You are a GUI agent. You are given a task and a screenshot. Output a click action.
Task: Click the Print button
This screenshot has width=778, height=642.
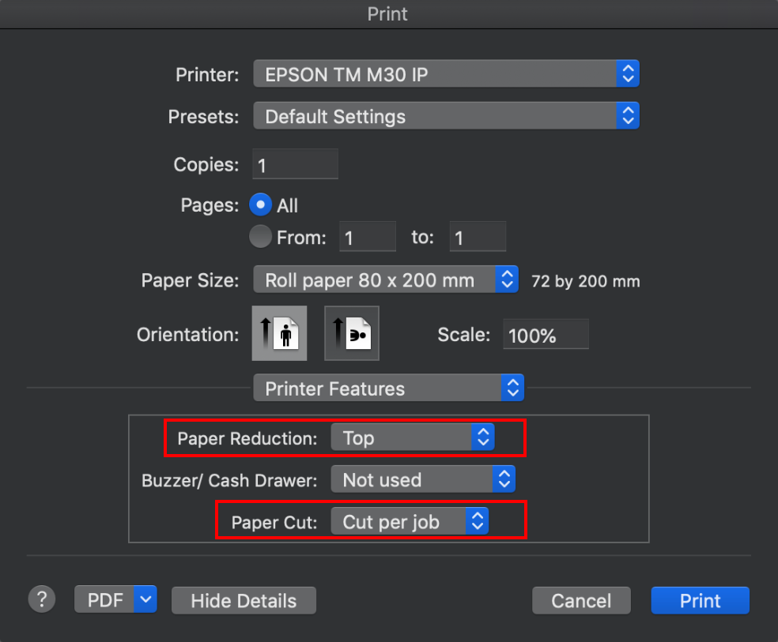point(699,600)
